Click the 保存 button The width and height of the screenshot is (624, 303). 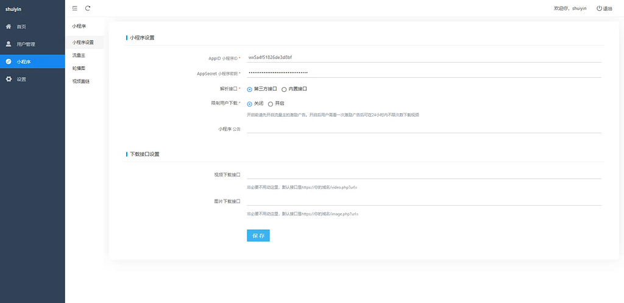(258, 235)
